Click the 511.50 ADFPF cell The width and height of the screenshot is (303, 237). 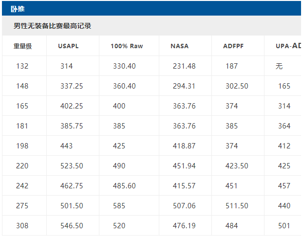237,206
